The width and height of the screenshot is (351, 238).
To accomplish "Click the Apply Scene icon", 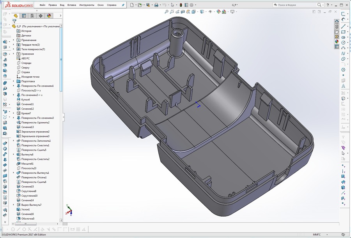I will coord(223,12).
